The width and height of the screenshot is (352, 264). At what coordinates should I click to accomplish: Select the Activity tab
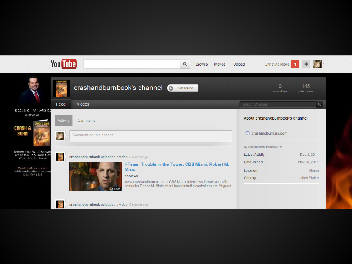click(x=63, y=120)
